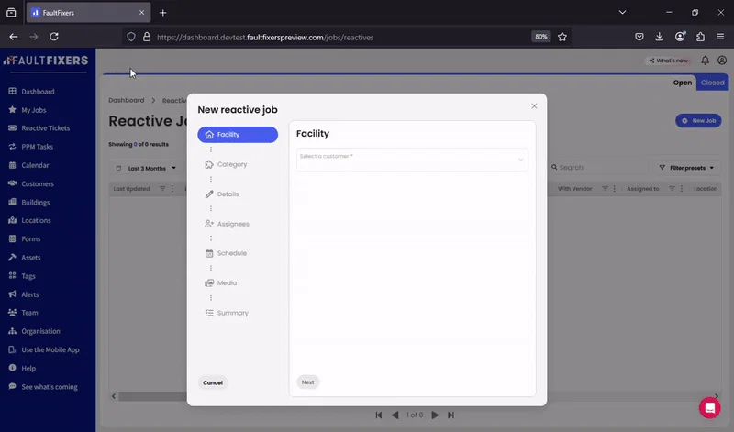Open the browser extensions menu
734x432 pixels.
(x=700, y=37)
